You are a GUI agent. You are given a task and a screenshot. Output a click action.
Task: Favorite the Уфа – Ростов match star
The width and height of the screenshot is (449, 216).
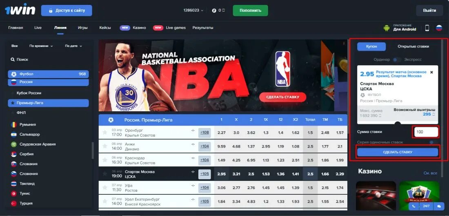105,187
